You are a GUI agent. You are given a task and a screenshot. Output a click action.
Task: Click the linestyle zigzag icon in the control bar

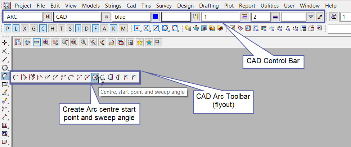pyautogui.click(x=244, y=17)
